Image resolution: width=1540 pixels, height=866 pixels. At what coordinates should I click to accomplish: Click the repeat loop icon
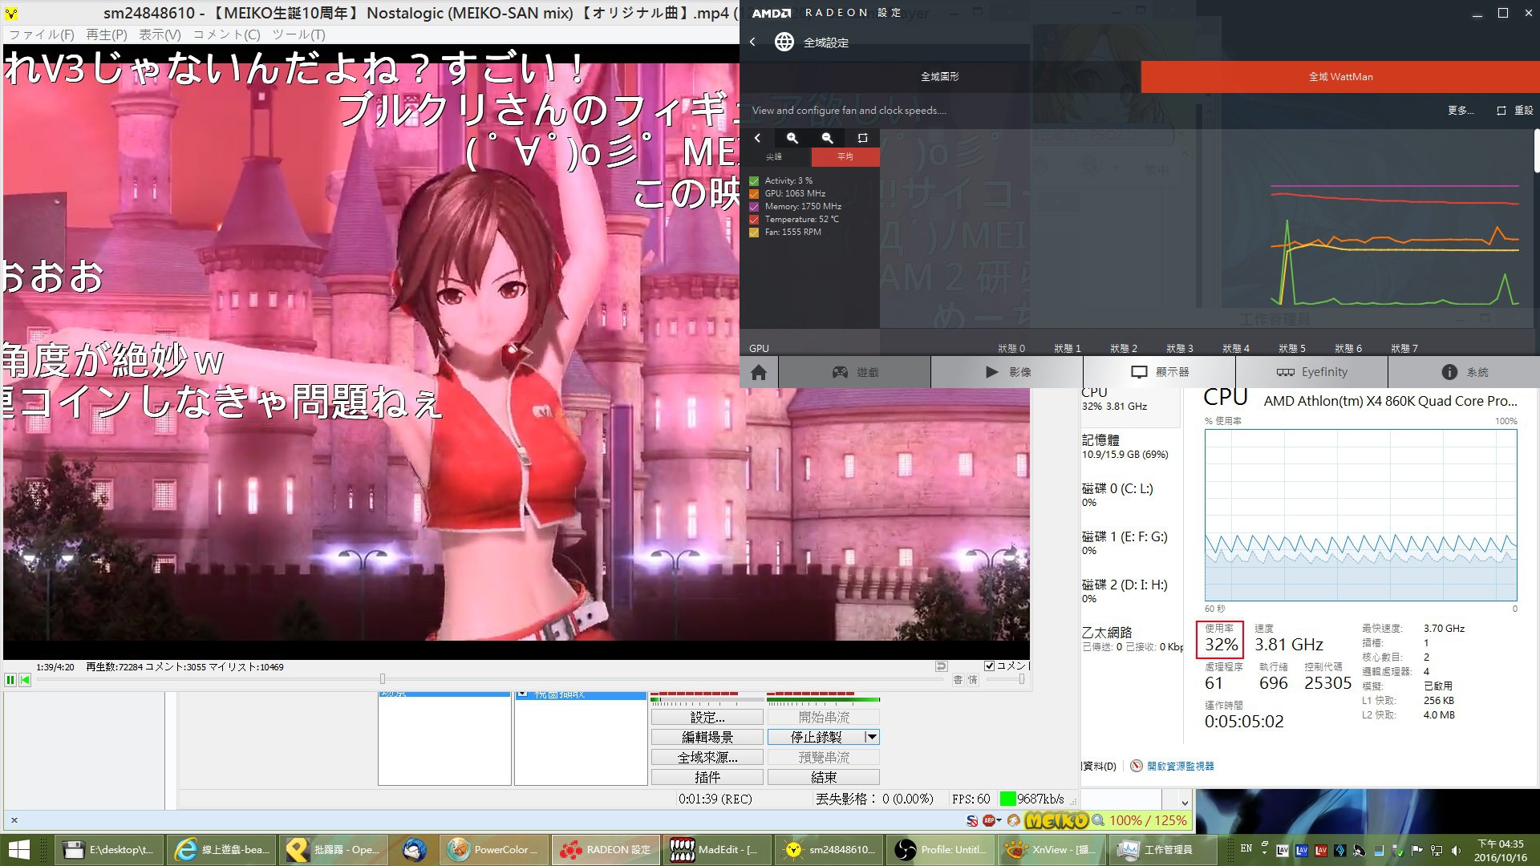[x=942, y=666]
